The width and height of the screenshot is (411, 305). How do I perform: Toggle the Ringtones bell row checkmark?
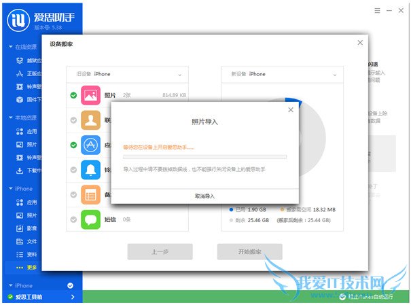click(73, 170)
